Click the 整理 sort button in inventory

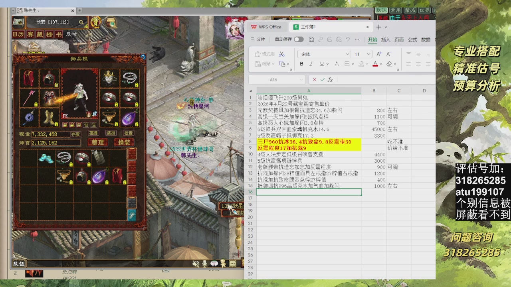point(98,142)
